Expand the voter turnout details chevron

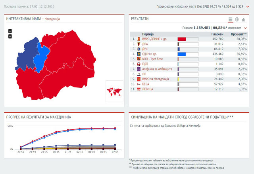tap(245, 28)
